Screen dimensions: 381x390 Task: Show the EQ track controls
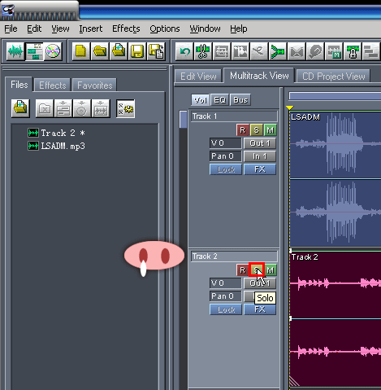219,100
